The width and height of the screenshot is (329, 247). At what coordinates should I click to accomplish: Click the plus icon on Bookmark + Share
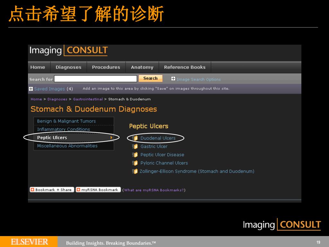pyautogui.click(x=32, y=190)
